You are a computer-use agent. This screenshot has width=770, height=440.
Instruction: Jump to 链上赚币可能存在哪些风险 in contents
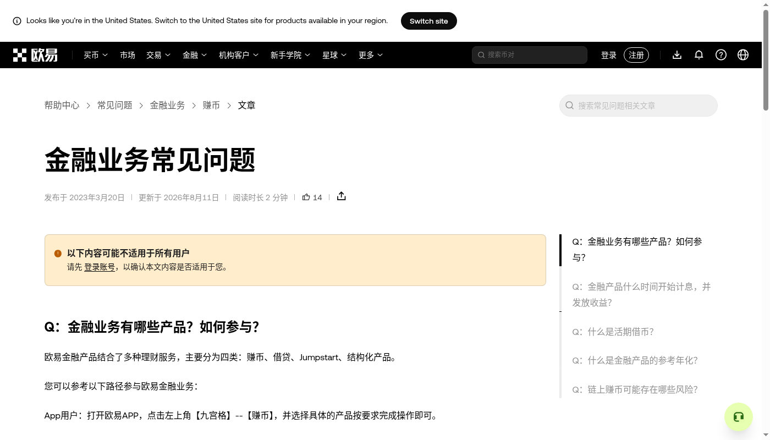(x=635, y=389)
